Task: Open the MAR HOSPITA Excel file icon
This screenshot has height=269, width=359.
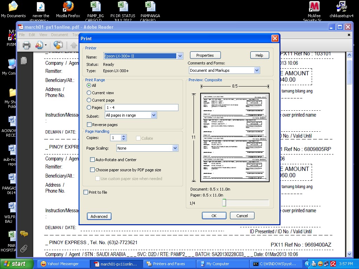Action: click(9, 241)
